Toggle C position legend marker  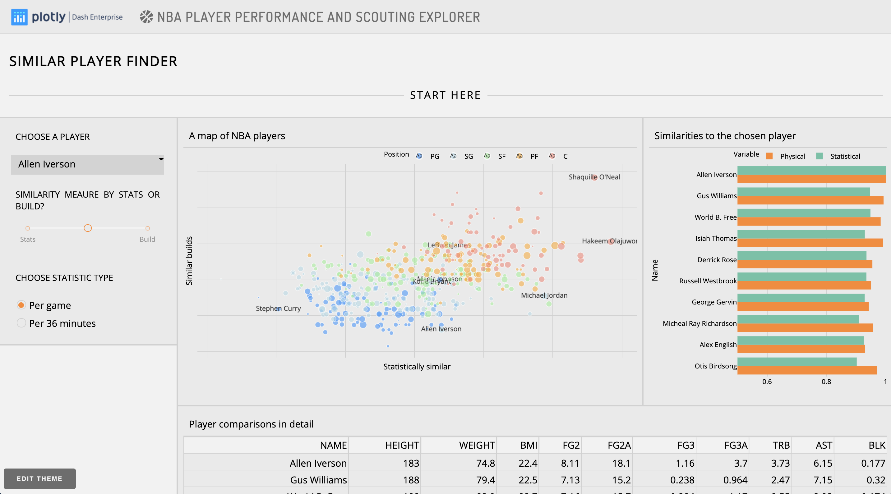pos(552,156)
